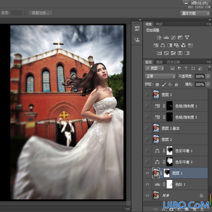The width and height of the screenshot is (212, 212).
Task: Open 不透明度 slider arrow
Action: coord(208,76)
